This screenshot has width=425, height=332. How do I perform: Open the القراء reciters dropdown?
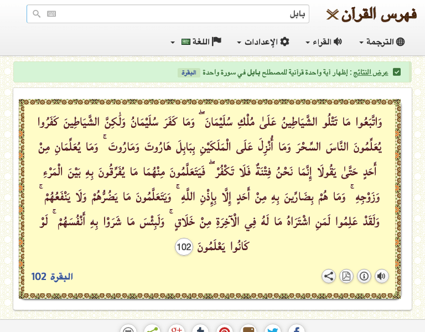tap(324, 41)
